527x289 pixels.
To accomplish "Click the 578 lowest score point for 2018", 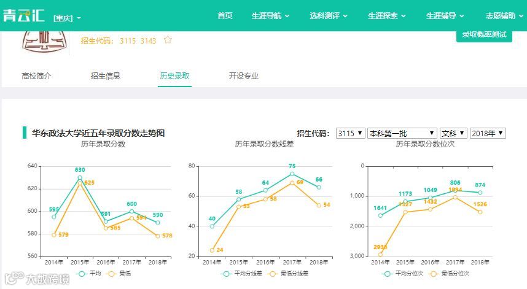I will tap(158, 236).
